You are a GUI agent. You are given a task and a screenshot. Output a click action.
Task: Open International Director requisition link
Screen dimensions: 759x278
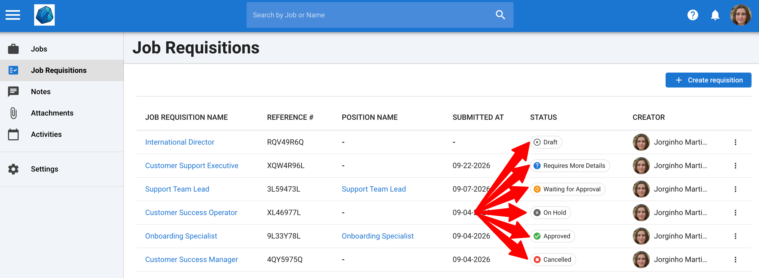click(x=179, y=142)
